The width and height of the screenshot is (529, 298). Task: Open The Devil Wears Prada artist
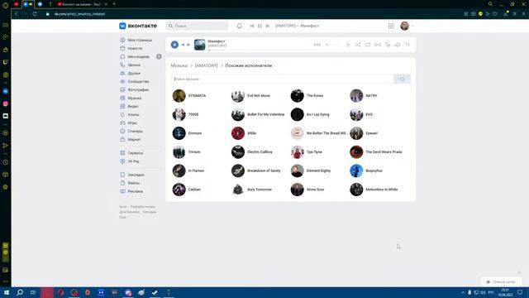click(376, 152)
